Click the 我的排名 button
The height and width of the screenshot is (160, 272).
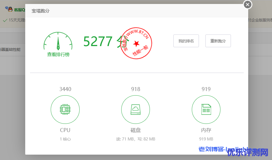coord(186,41)
